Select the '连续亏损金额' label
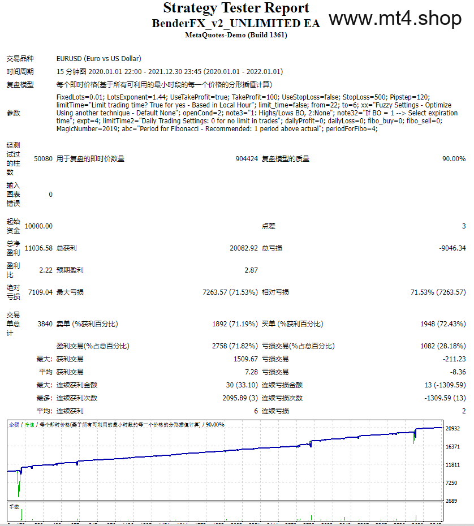This screenshot has height=526, width=474. [282, 385]
